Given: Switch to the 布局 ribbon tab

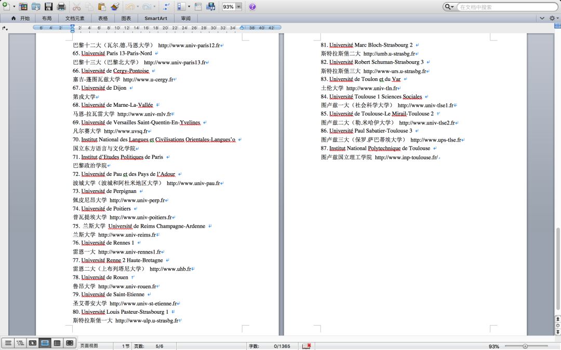Looking at the screenshot, I should coord(47,18).
